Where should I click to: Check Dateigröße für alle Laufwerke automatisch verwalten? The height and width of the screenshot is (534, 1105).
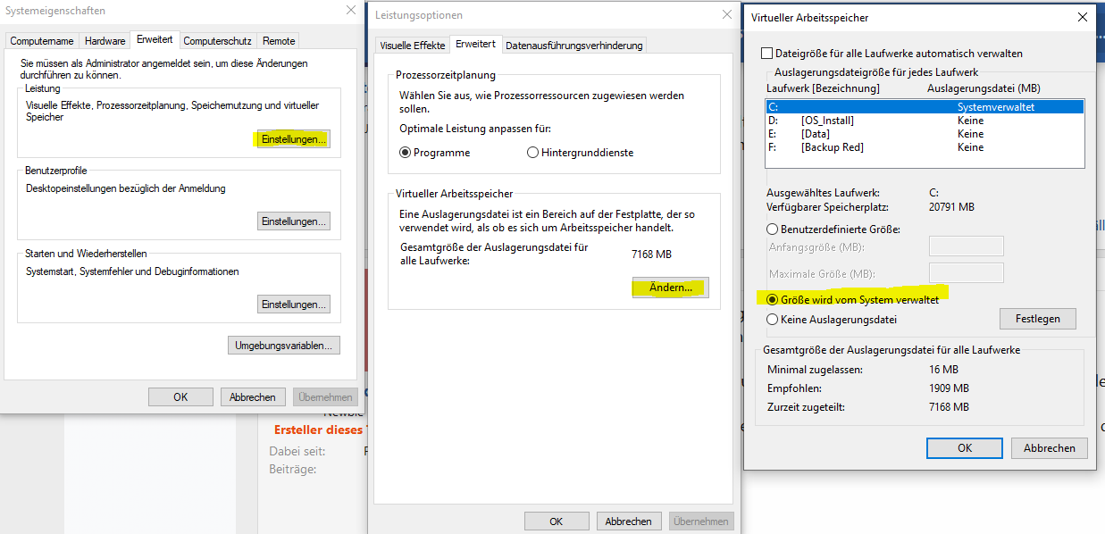coord(766,54)
